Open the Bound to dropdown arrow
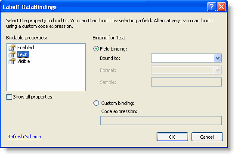The image size is (235, 155). tap(217, 58)
